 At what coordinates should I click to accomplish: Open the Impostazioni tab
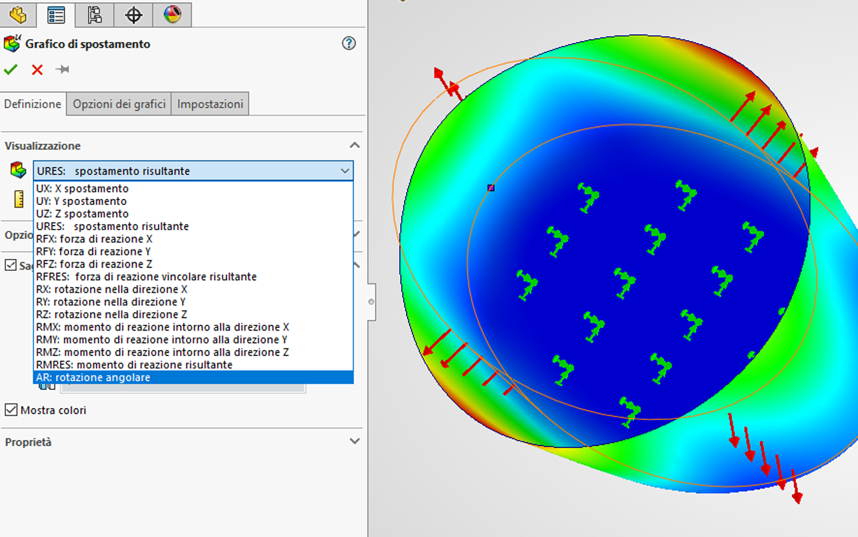pyautogui.click(x=210, y=104)
